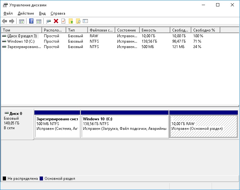Select the Зарезервировано сист 500 МБ partition block
This screenshot has height=190, width=240.
point(57,124)
